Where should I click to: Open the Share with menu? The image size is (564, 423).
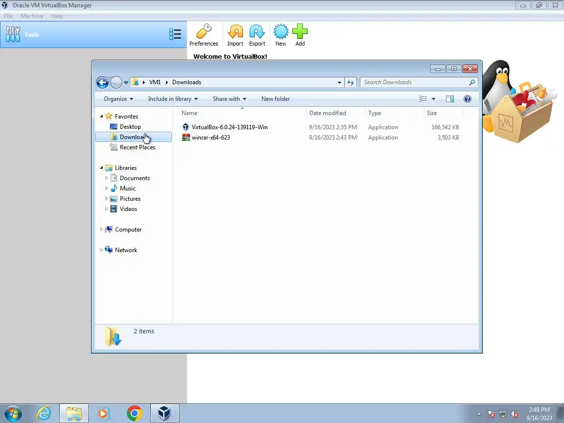[230, 99]
